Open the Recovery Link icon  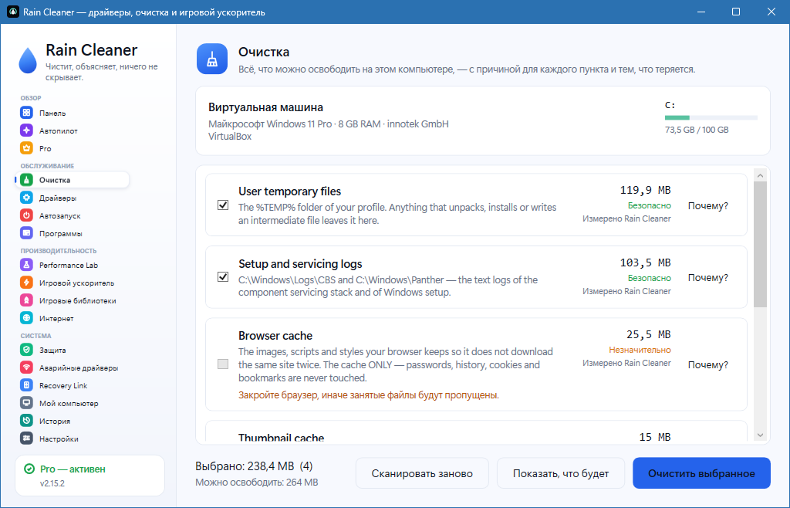click(26, 385)
